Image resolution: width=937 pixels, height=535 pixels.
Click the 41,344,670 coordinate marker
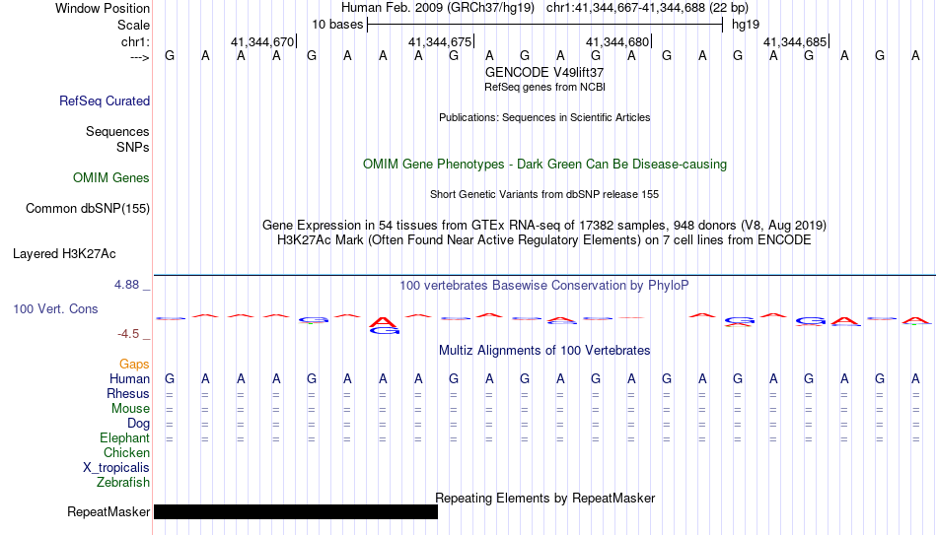coord(263,41)
